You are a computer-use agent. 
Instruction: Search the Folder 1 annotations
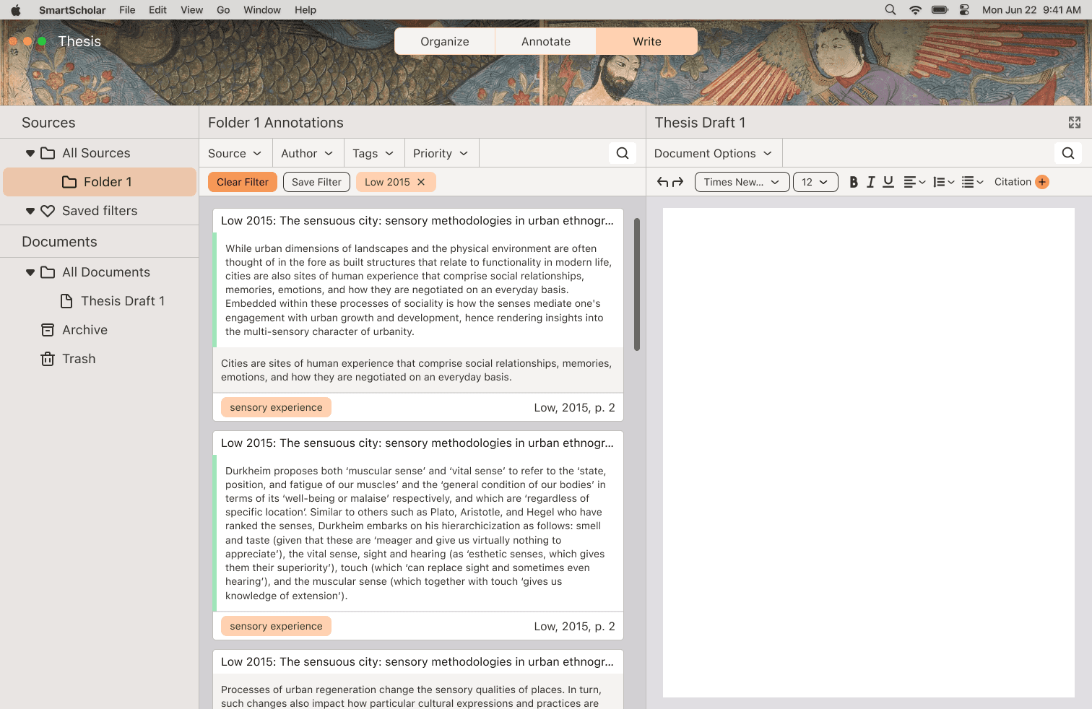pyautogui.click(x=623, y=153)
